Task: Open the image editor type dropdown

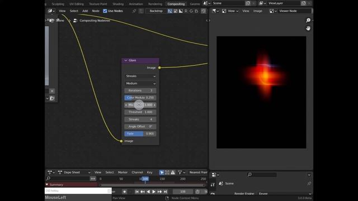Action: click(x=215, y=11)
